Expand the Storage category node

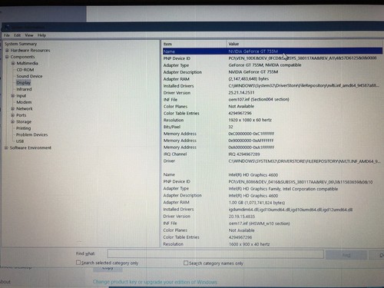point(13,122)
